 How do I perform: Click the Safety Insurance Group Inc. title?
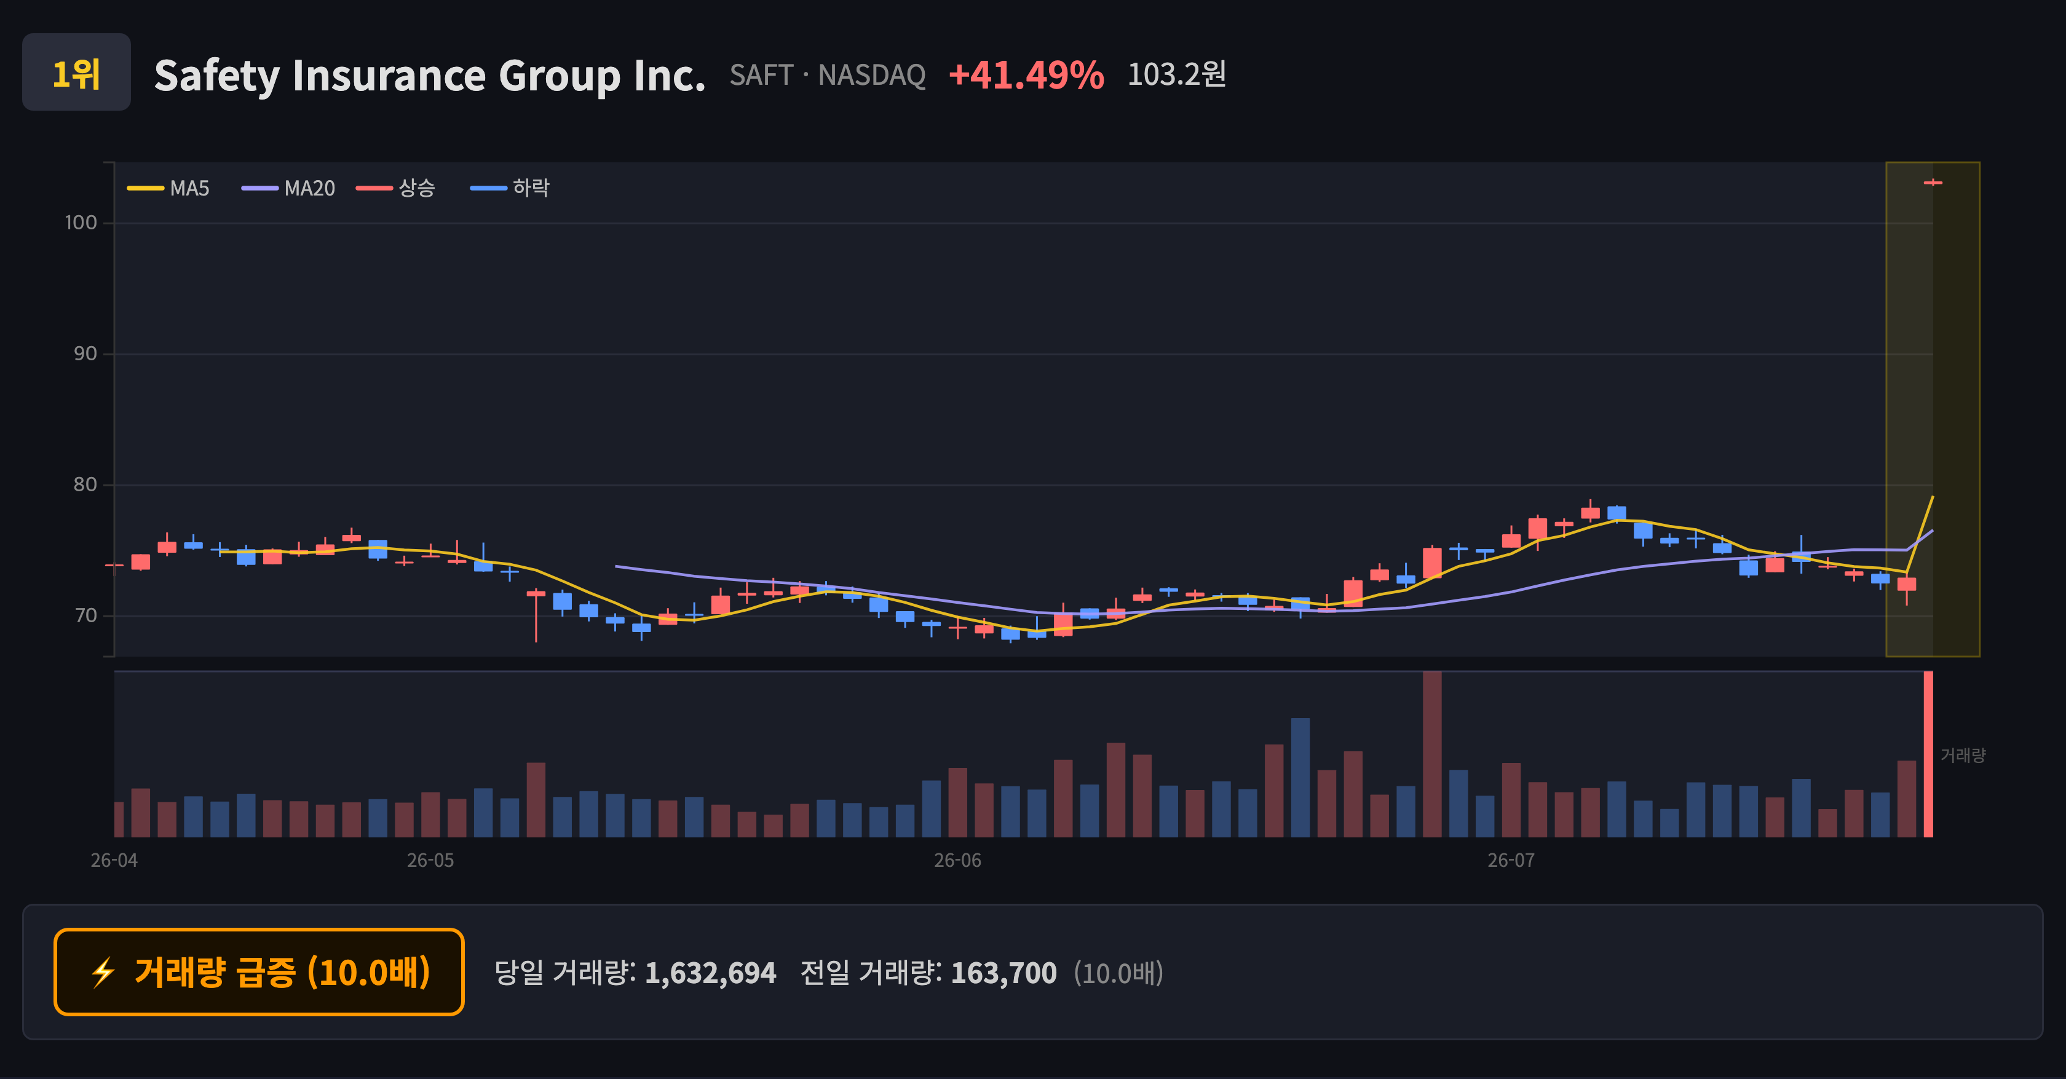(430, 76)
